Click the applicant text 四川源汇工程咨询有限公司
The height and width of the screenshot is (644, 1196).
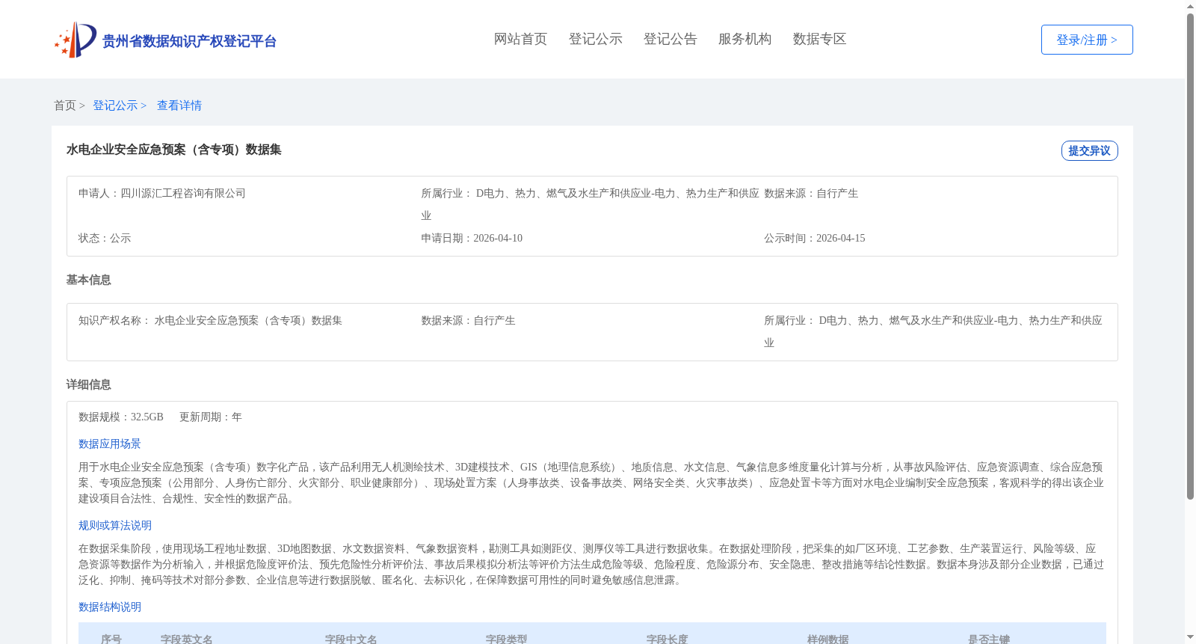coord(183,193)
